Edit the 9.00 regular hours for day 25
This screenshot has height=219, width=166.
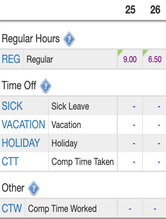tap(130, 59)
